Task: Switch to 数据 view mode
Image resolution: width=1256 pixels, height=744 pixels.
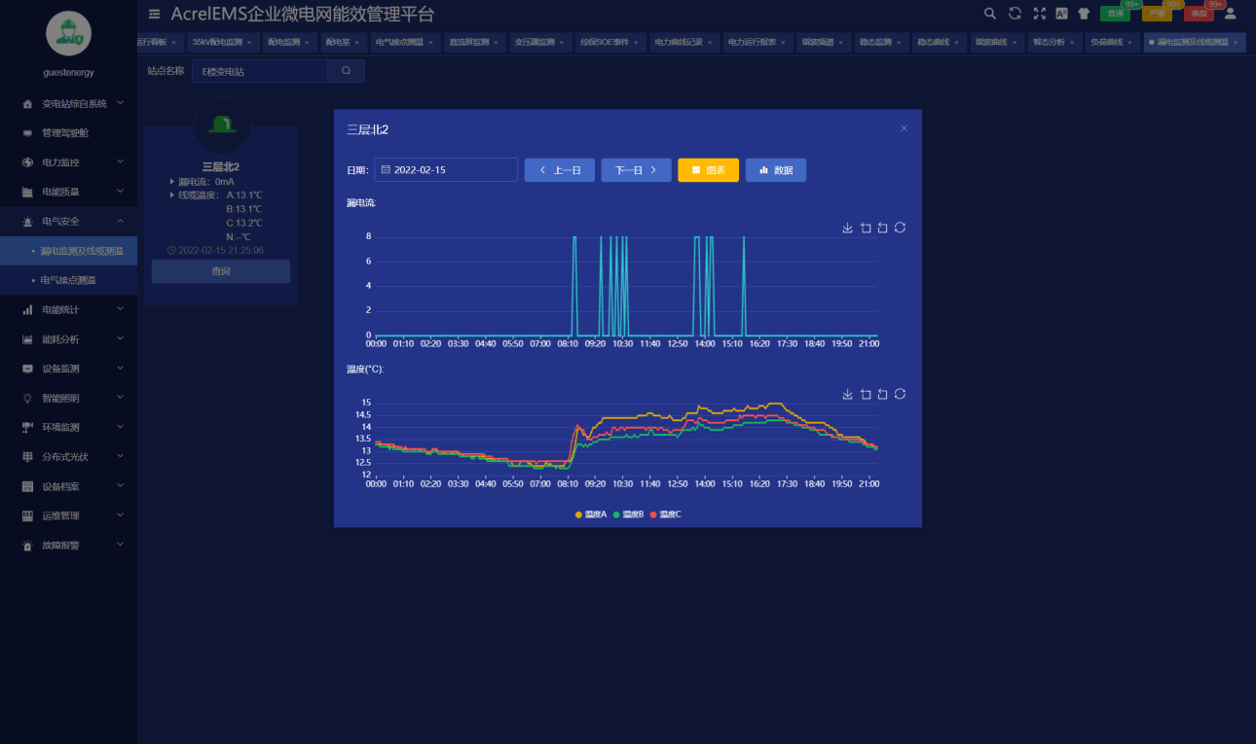Action: pyautogui.click(x=775, y=169)
